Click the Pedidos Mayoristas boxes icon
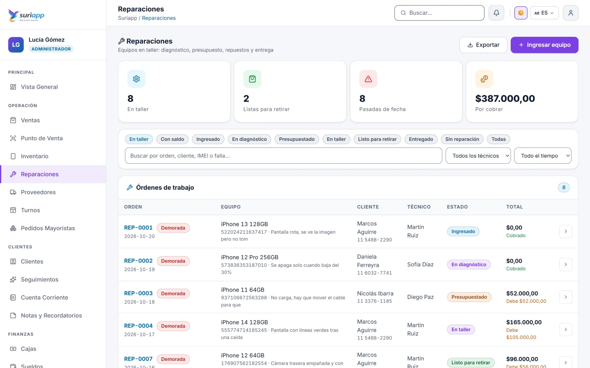The height and width of the screenshot is (368, 590). [x=13, y=228]
